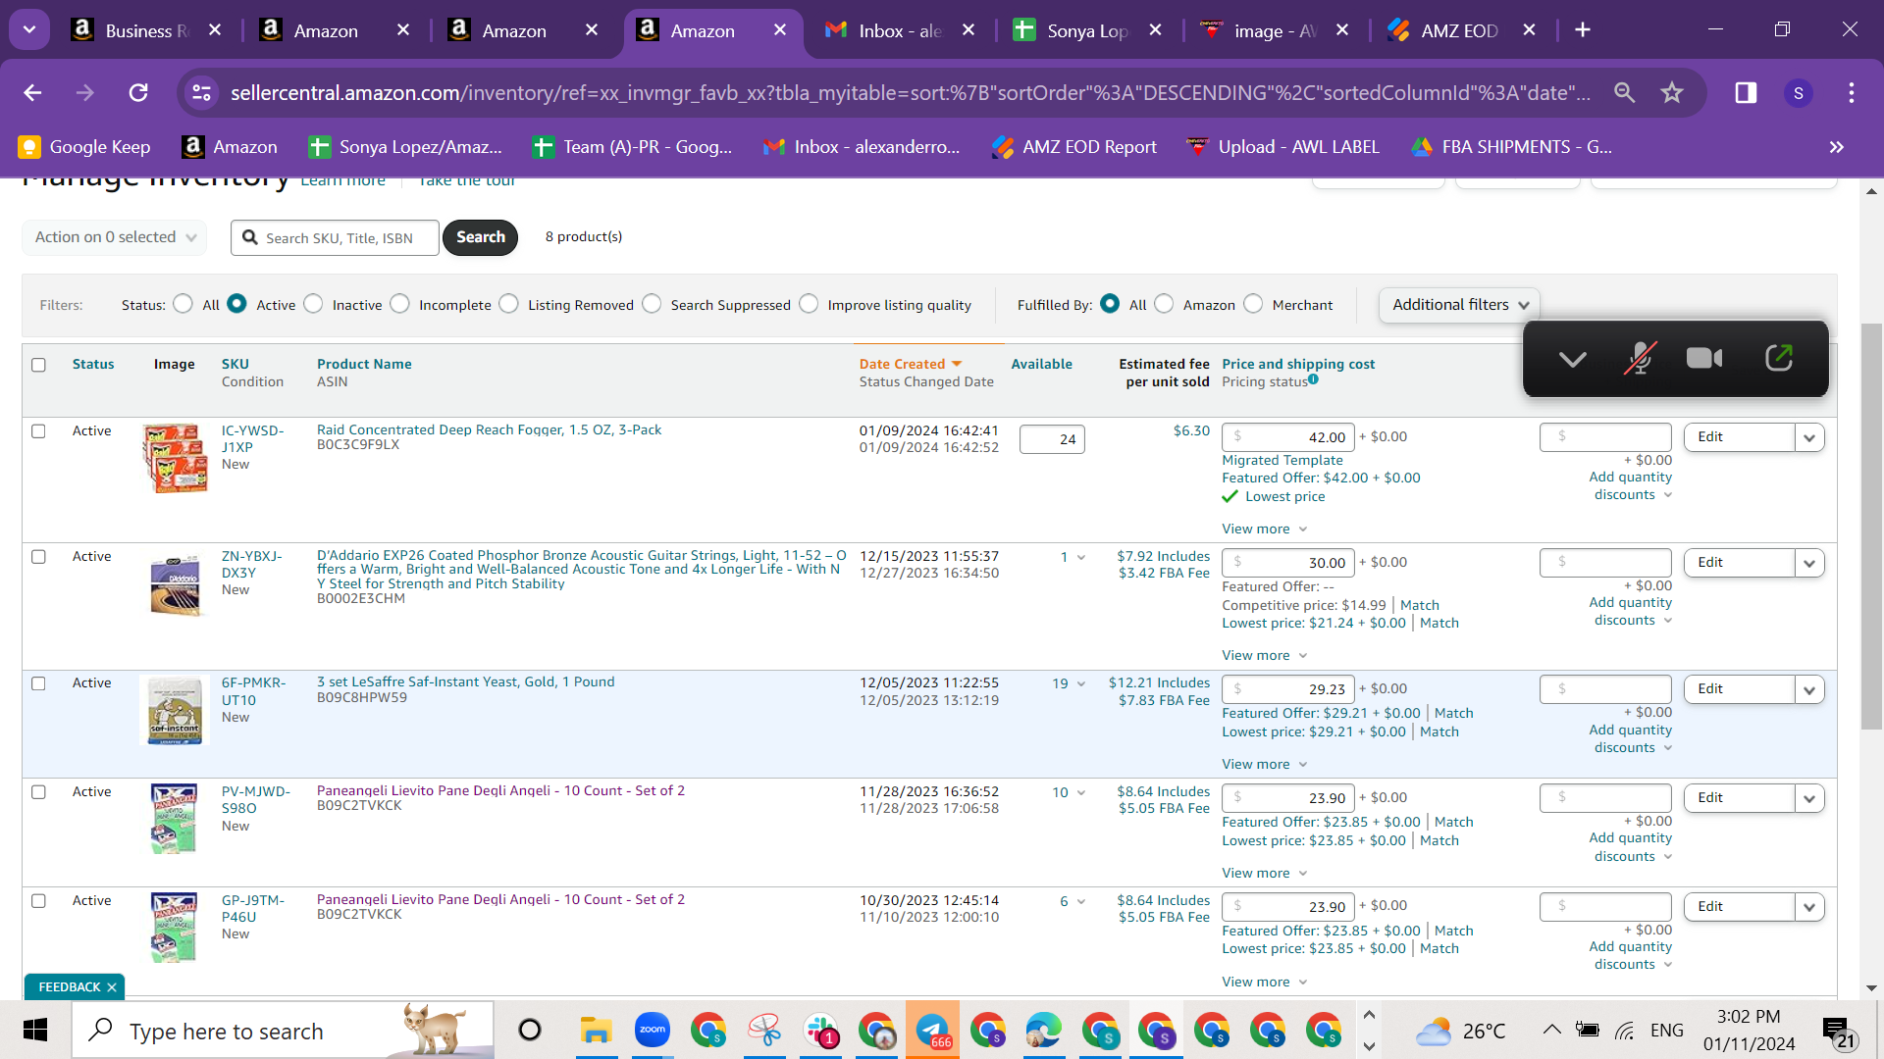Click the Search button
Image resolution: width=1884 pixels, height=1059 pixels.
point(480,237)
